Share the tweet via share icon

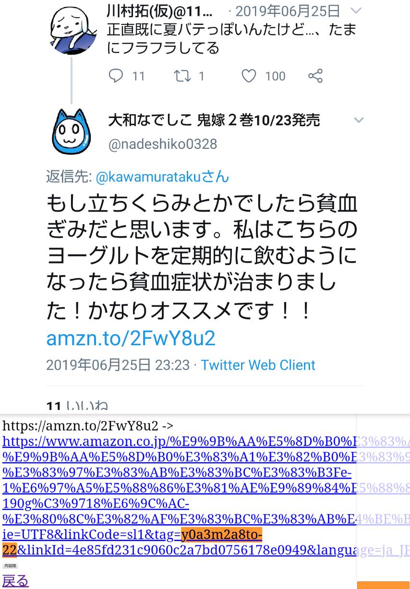(315, 76)
